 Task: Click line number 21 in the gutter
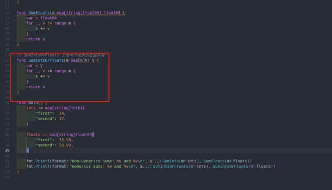(7, 55)
